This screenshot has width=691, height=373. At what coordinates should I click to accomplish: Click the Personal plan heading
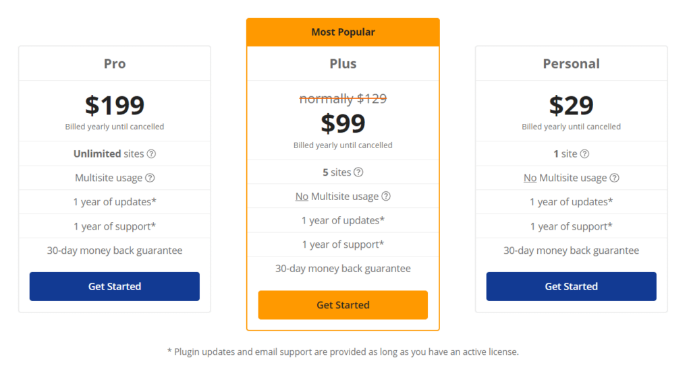click(571, 64)
